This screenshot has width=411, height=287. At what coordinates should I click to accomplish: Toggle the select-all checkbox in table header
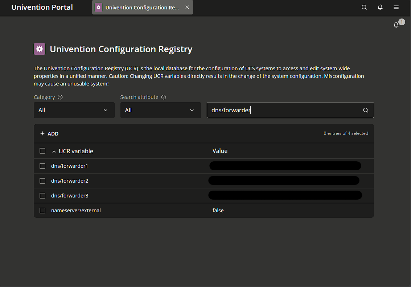[42, 151]
